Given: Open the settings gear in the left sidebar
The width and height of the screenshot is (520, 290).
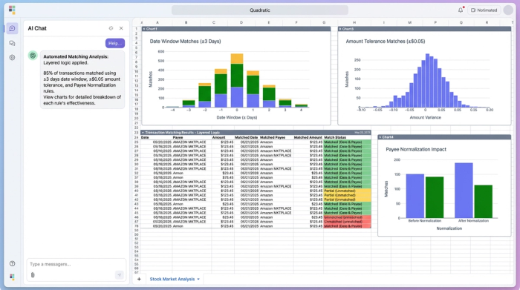Looking at the screenshot, I should pyautogui.click(x=13, y=57).
